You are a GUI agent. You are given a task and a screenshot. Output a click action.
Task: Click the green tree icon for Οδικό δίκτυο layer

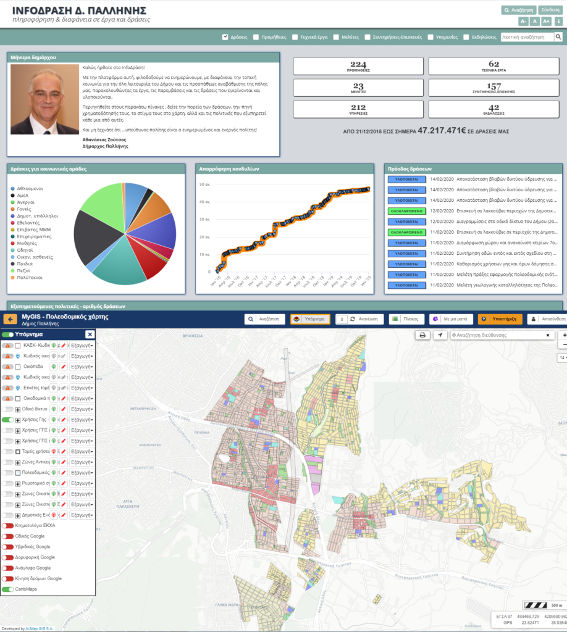[x=54, y=409]
